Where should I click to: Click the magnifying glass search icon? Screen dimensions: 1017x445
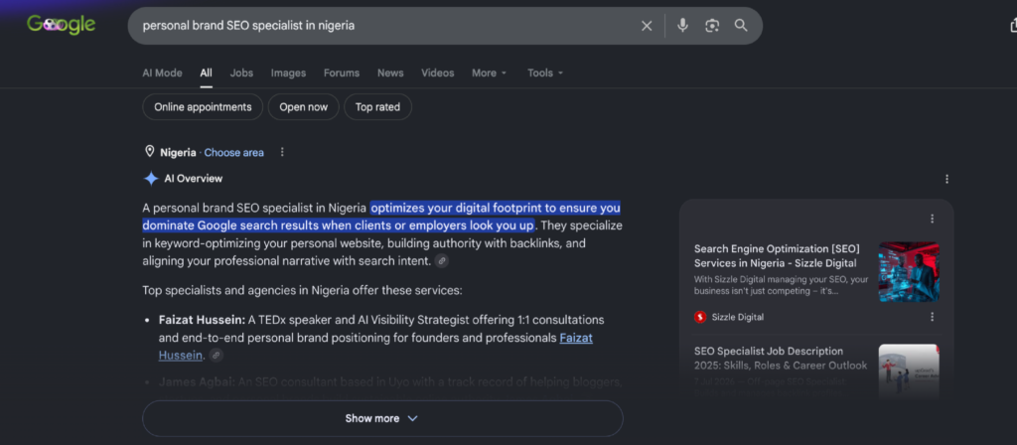coord(741,26)
